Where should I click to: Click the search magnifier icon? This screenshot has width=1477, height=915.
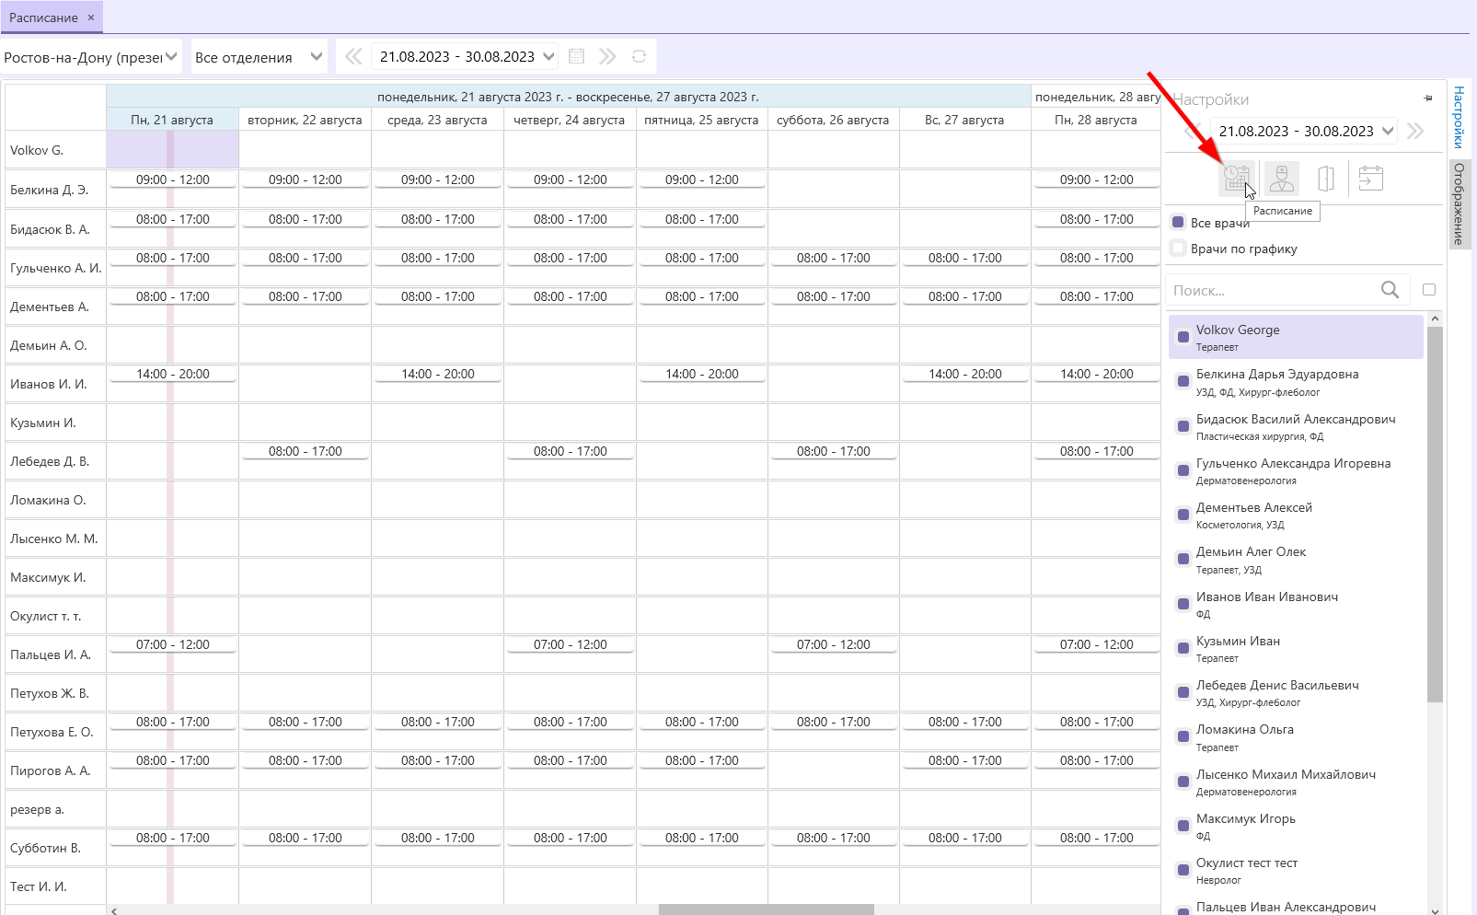tap(1390, 290)
